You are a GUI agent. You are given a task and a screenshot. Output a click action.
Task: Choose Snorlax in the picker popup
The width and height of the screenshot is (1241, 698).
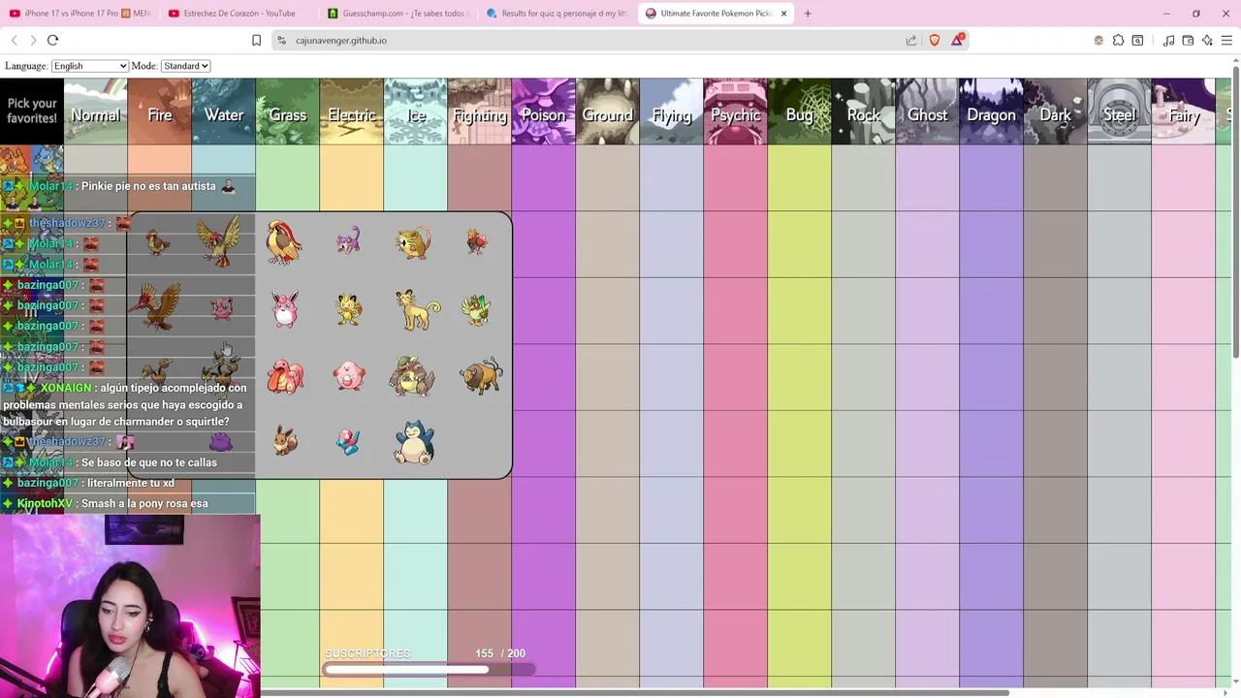414,442
